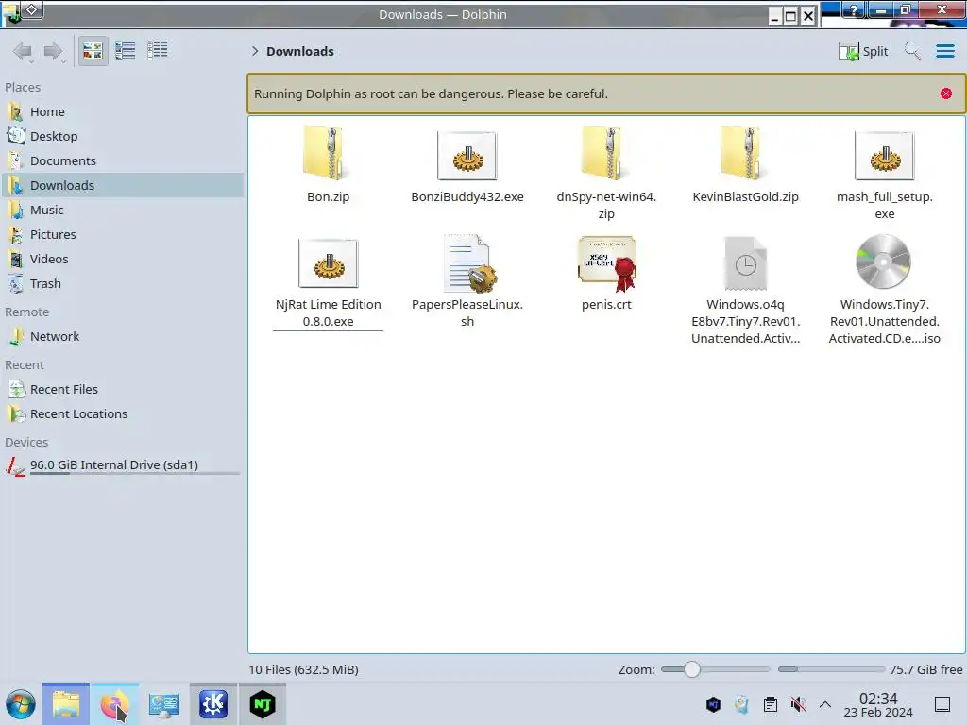Adjust the Zoom slider handle

692,669
